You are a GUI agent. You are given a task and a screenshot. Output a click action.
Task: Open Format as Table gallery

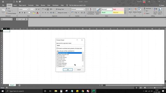click(98, 11)
